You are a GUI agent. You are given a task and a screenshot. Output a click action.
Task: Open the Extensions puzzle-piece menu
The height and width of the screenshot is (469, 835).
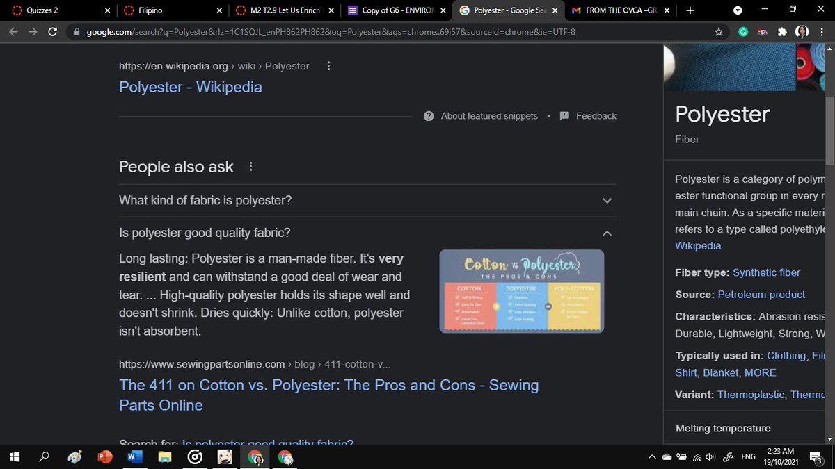(x=782, y=32)
